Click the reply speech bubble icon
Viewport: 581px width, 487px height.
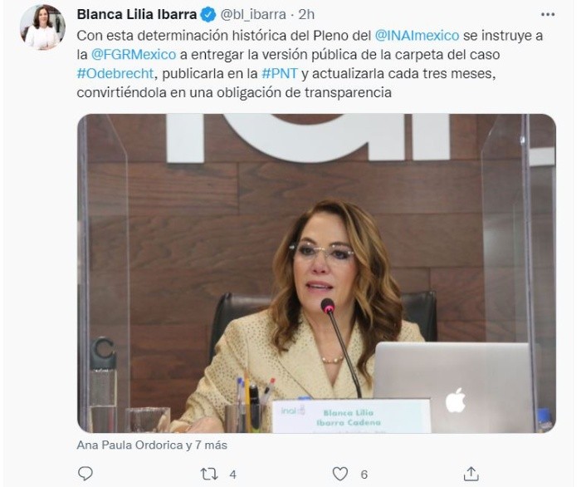point(85,473)
